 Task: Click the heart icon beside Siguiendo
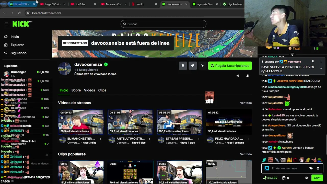click(6, 53)
